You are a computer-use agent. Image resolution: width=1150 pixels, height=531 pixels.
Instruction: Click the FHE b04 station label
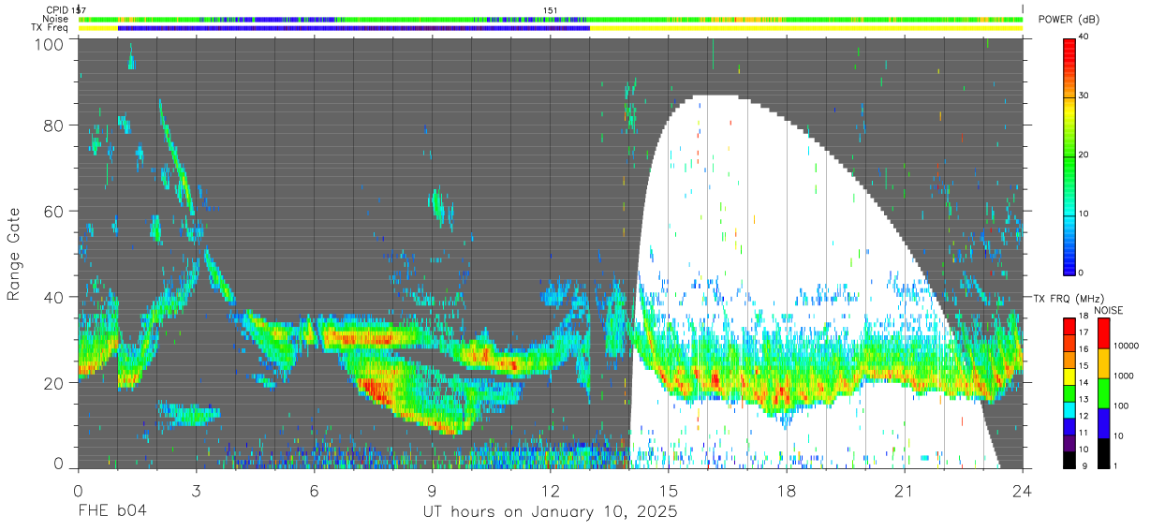pos(111,512)
